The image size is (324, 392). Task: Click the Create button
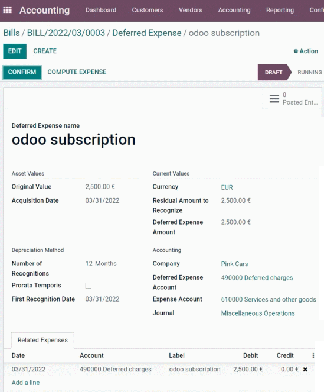[45, 51]
